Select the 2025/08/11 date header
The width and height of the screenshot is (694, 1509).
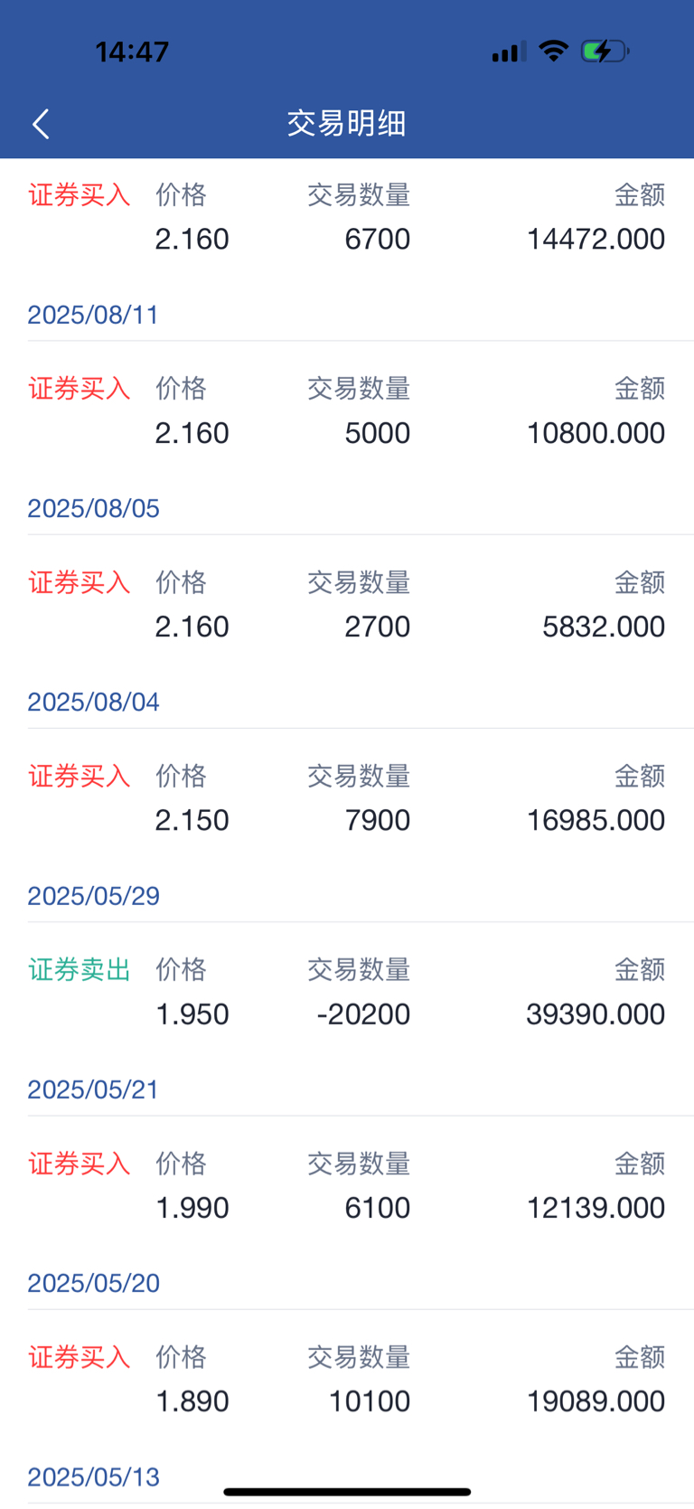click(93, 315)
